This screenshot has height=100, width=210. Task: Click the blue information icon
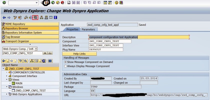(x=55, y=17)
